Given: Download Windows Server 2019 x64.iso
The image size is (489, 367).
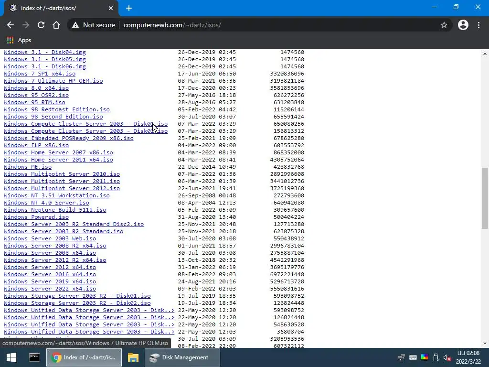Looking at the screenshot, I should (x=50, y=282).
